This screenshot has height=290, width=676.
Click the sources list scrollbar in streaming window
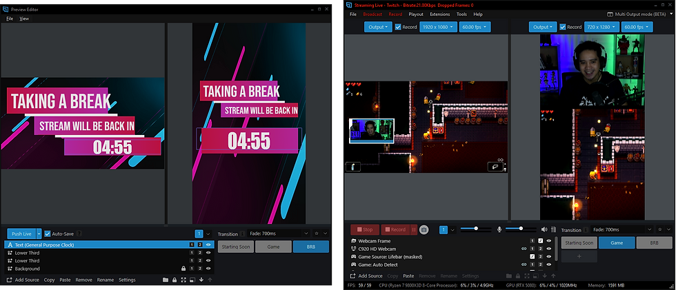click(556, 249)
